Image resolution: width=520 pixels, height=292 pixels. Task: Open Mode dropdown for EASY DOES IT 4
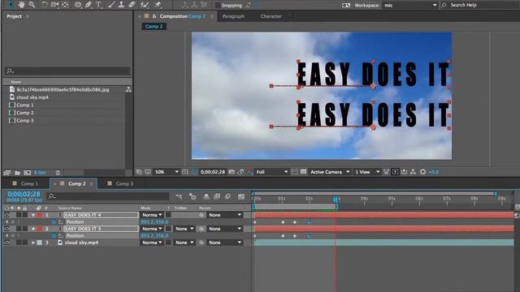coord(152,215)
